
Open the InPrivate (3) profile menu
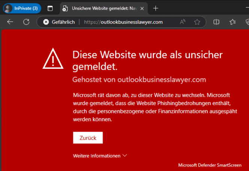click(22, 8)
